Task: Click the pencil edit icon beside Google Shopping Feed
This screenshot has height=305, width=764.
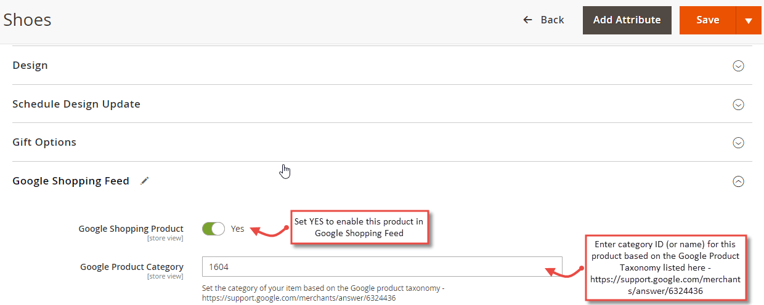Action: [x=145, y=181]
